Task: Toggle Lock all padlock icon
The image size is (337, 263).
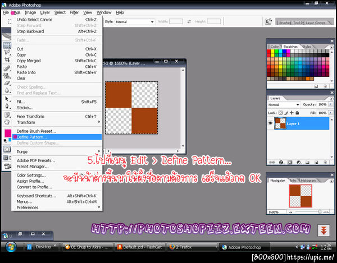Action: pos(297,113)
